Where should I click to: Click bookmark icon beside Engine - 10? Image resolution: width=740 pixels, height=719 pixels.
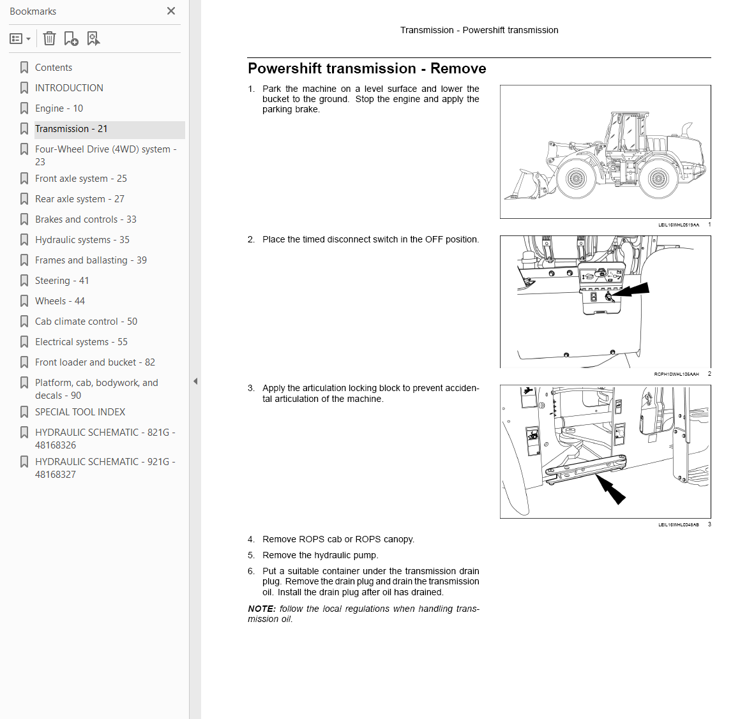24,108
